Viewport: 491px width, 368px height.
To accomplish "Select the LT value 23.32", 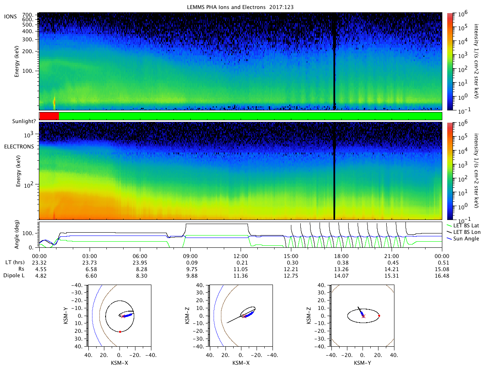I will pyautogui.click(x=39, y=262).
